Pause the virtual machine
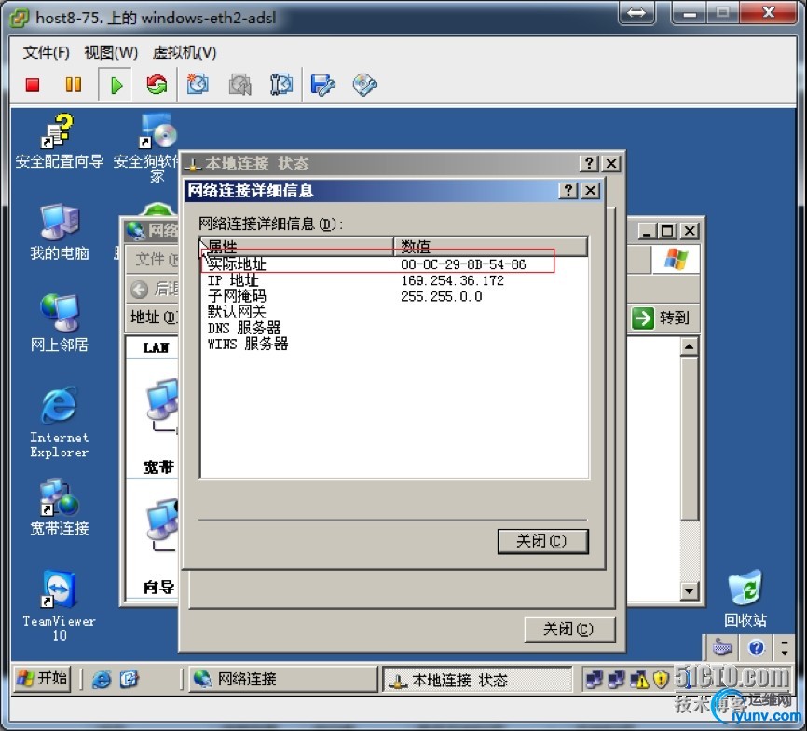This screenshot has height=731, width=807. point(73,85)
